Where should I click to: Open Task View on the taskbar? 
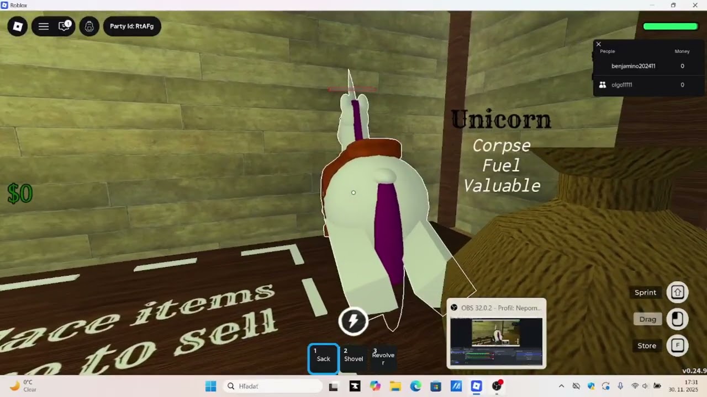click(x=333, y=386)
